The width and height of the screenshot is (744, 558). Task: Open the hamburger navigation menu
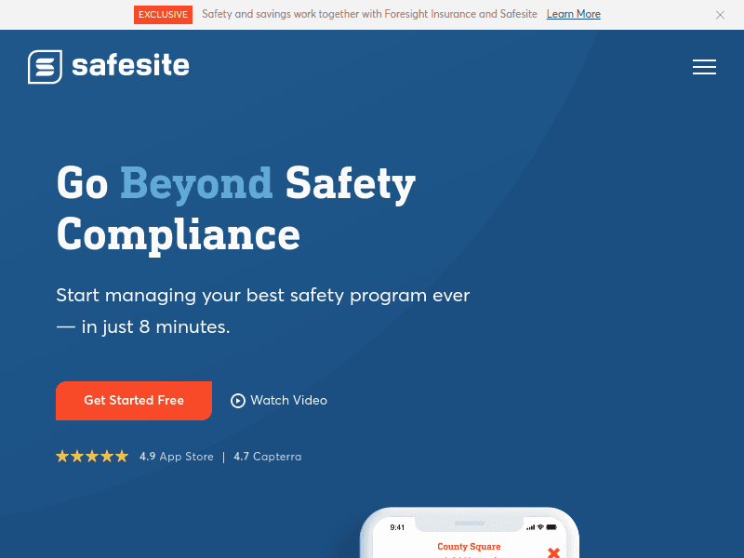704,66
